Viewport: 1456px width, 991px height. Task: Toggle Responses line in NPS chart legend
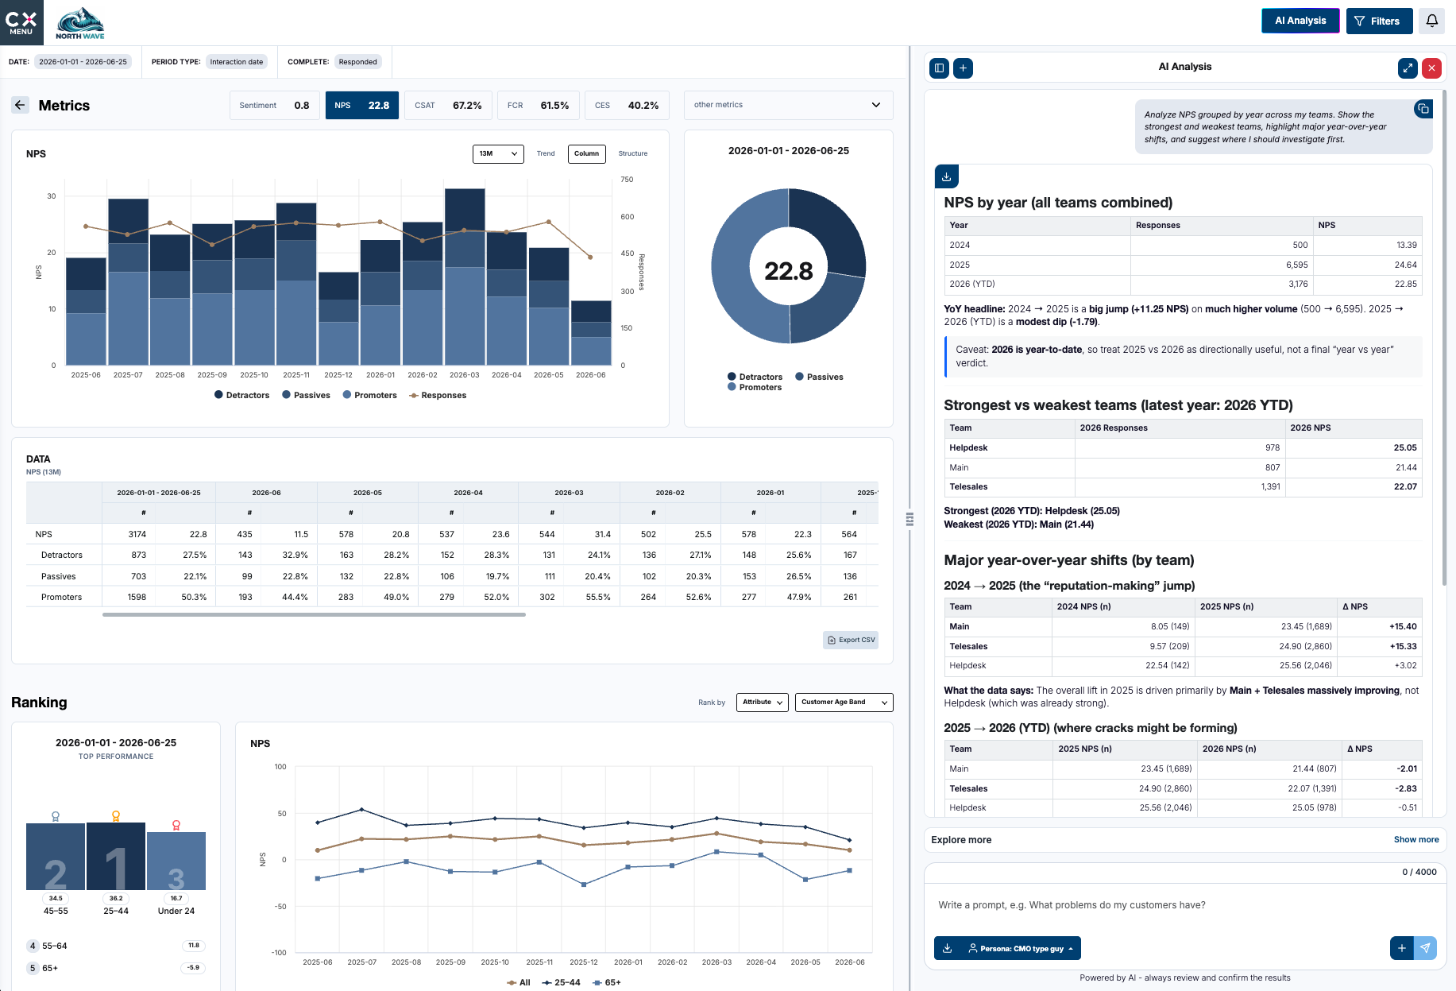[438, 395]
